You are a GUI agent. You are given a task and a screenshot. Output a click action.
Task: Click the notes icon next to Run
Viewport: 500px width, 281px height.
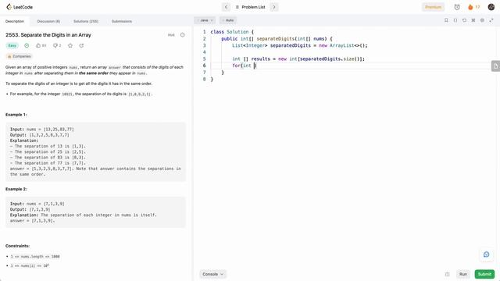447,274
